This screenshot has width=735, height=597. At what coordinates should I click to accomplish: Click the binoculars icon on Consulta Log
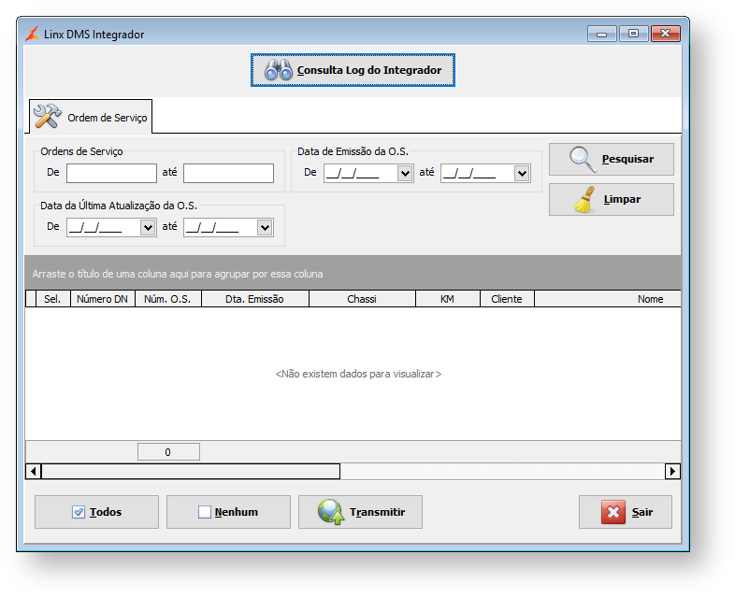pyautogui.click(x=279, y=70)
